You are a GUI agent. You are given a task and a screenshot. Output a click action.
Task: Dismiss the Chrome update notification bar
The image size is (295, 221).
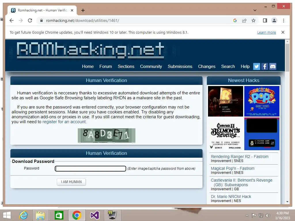click(283, 32)
